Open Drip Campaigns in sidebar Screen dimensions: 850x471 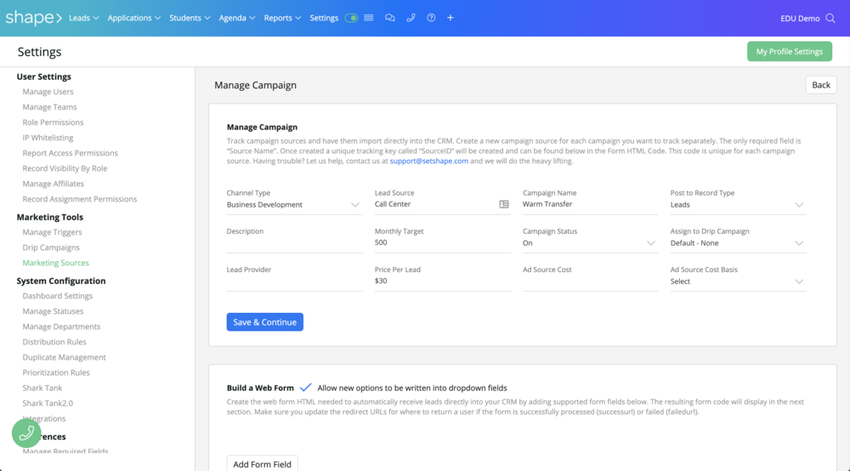(51, 247)
